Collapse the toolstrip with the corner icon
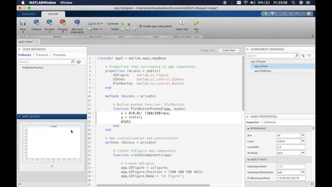Image resolution: width=332 pixels, height=187 pixels. 312,36
